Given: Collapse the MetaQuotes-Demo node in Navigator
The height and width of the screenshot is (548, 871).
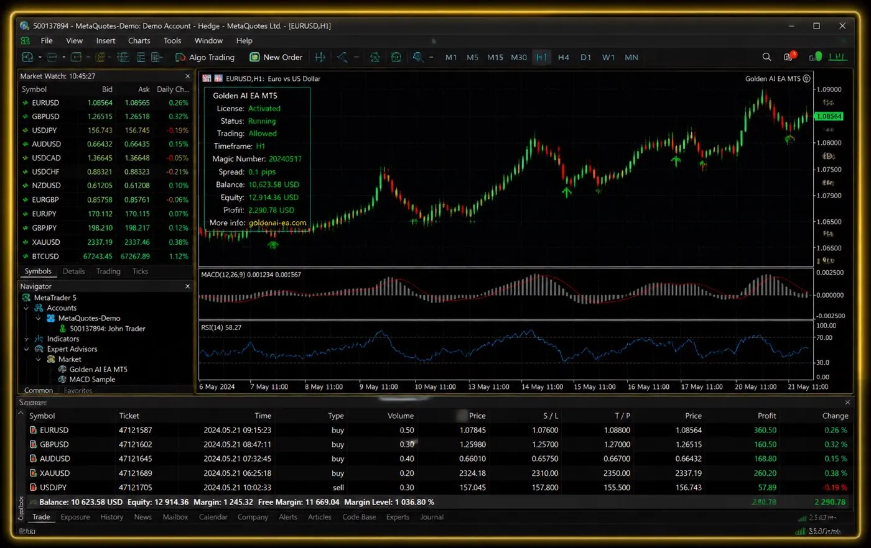Looking at the screenshot, I should point(39,318).
